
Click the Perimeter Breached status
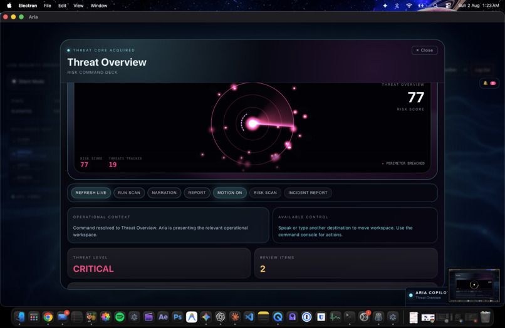point(403,163)
